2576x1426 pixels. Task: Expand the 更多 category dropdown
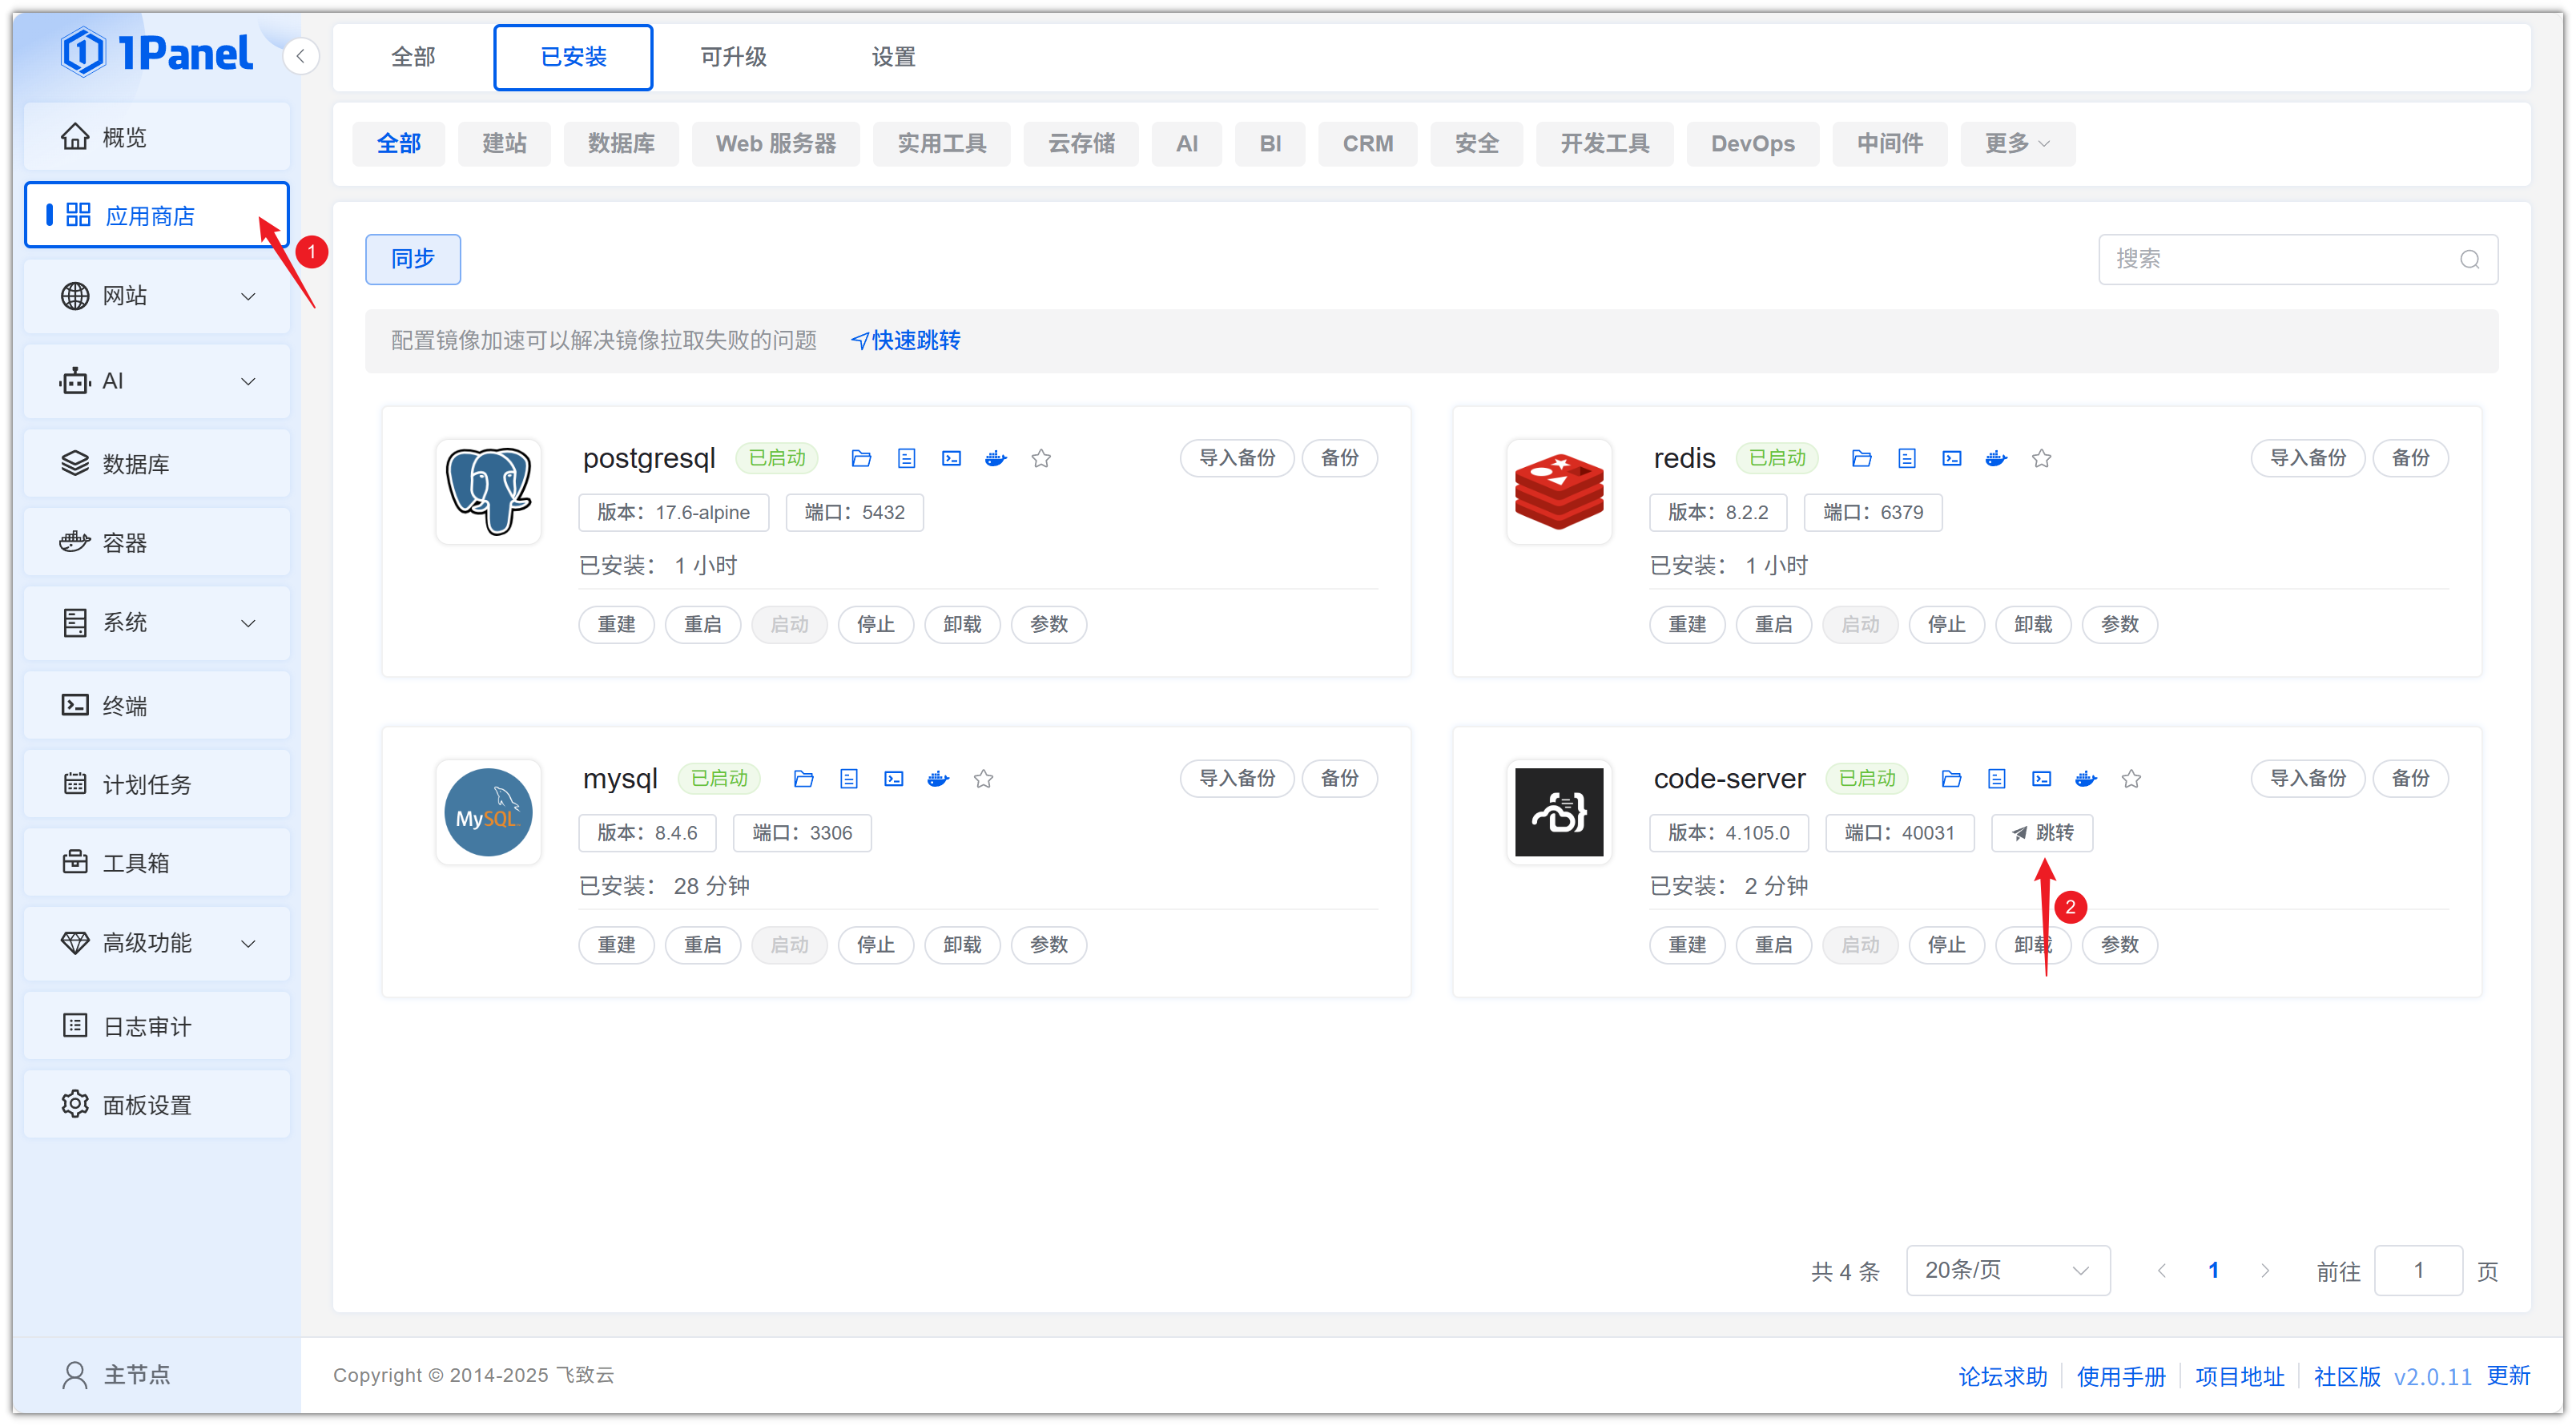(2016, 143)
